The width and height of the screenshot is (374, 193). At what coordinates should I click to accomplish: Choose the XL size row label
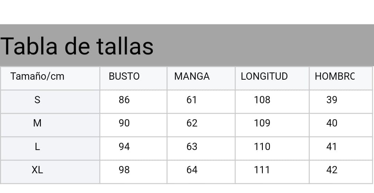coord(37,170)
